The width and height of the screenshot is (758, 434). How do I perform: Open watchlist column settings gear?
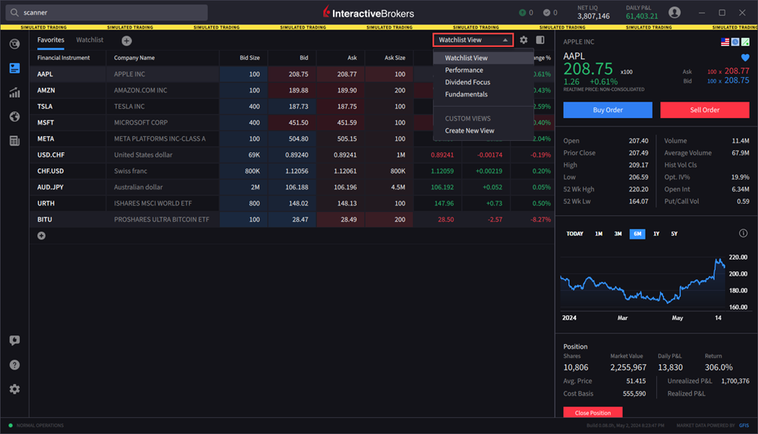524,40
